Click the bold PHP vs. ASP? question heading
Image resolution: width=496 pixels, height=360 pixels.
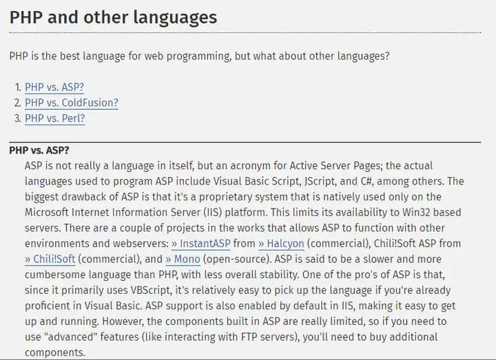[39, 150]
